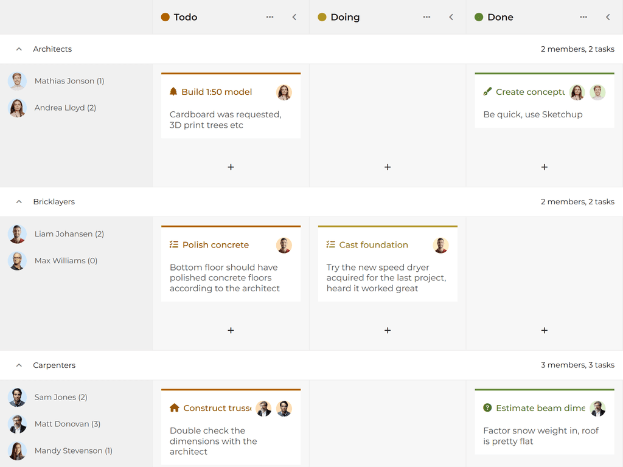Click checklist icon on Polish concrete card
Viewport: 623px width, 467px height.
click(174, 244)
